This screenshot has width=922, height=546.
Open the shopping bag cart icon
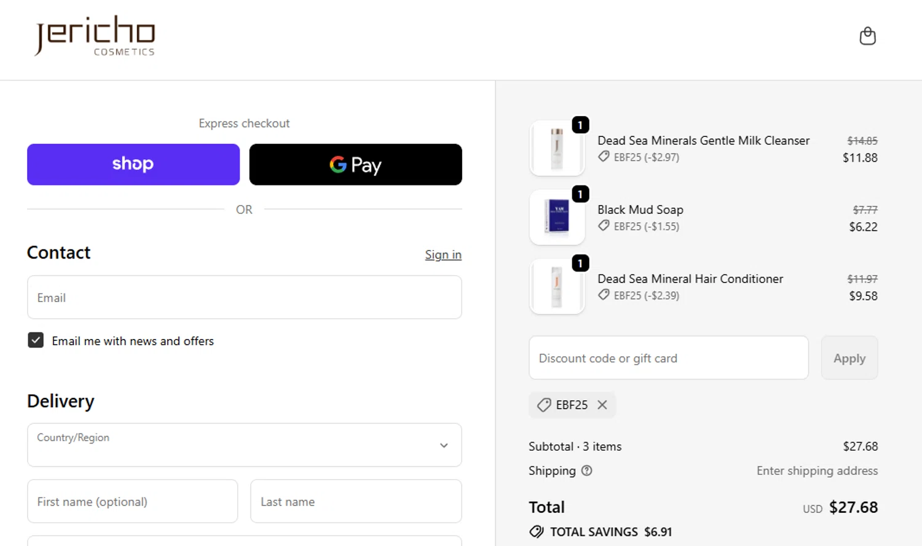click(867, 36)
